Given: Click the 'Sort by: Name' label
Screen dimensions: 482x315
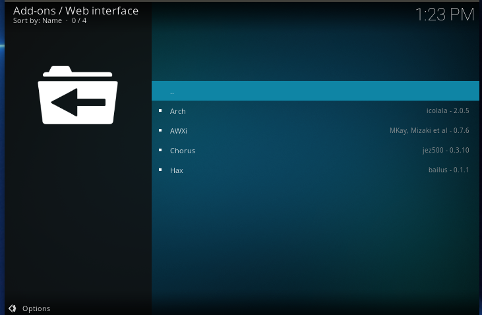Looking at the screenshot, I should (38, 20).
